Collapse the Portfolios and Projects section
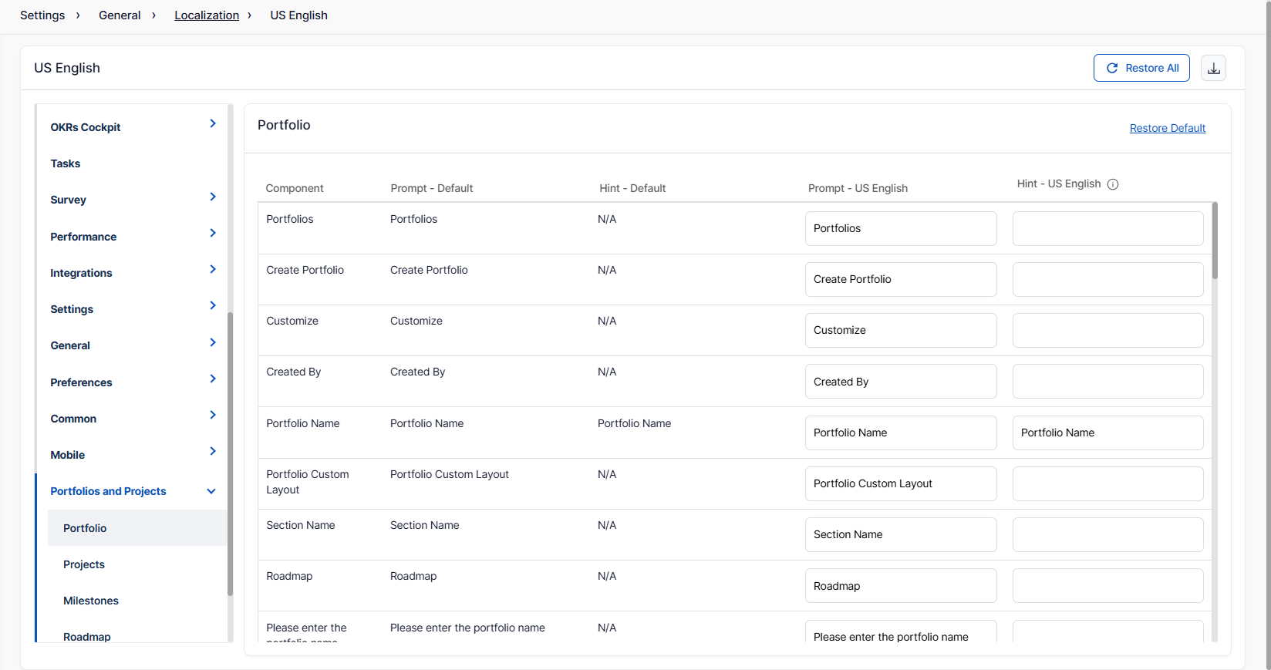This screenshot has width=1271, height=670. 211,492
